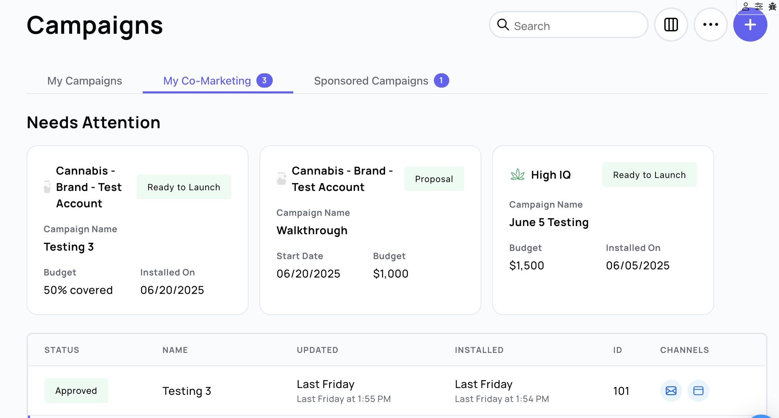The width and height of the screenshot is (779, 418).
Task: Click the Proposal badge on Walkthrough card
Action: [434, 179]
